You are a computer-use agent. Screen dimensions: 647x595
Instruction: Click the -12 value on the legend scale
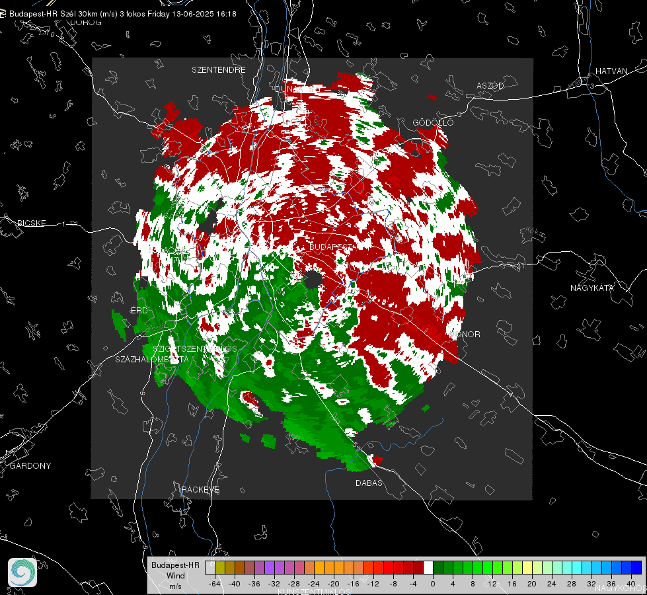point(373,584)
